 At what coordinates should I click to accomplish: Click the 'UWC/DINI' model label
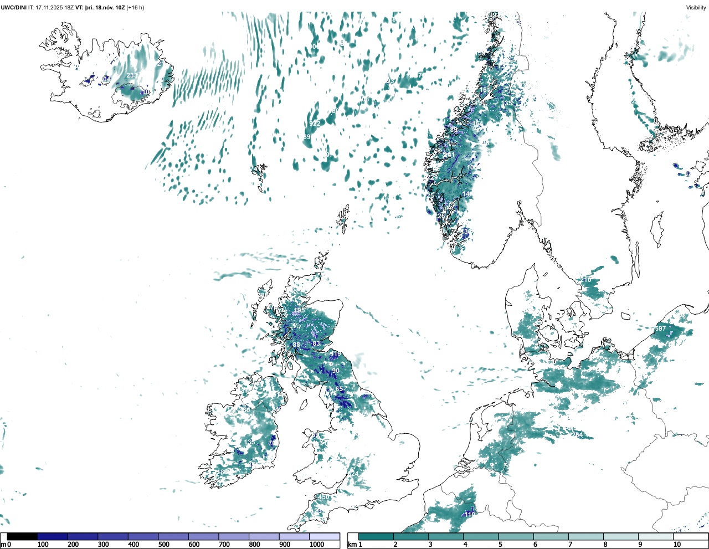click(x=14, y=7)
